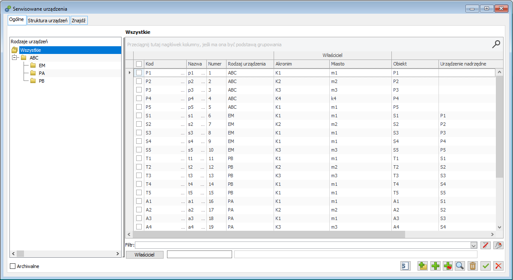Click the Wszystkie folder icon in tree

coord(15,50)
